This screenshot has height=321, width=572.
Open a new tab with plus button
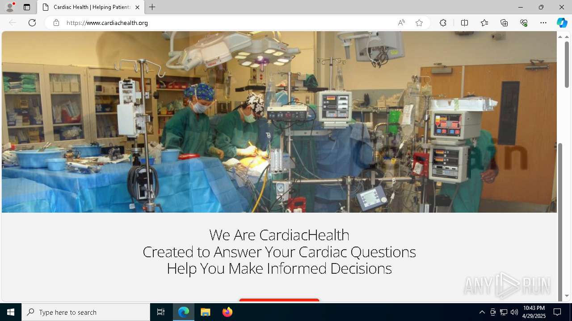(152, 7)
